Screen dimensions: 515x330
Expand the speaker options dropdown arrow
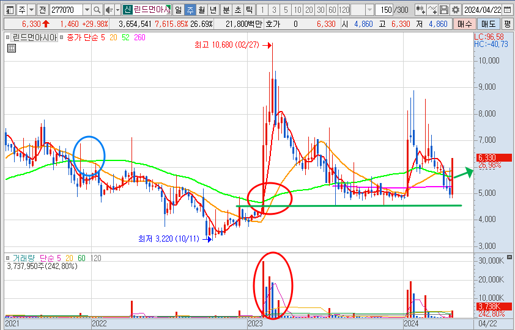[x=117, y=10]
